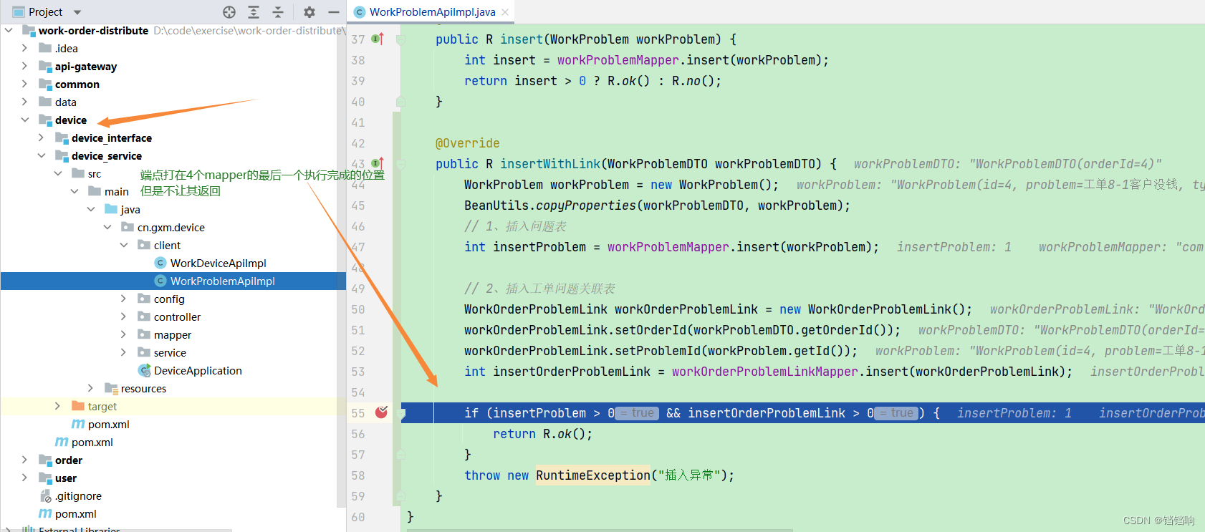Click the mapper package folder icon

tap(144, 334)
